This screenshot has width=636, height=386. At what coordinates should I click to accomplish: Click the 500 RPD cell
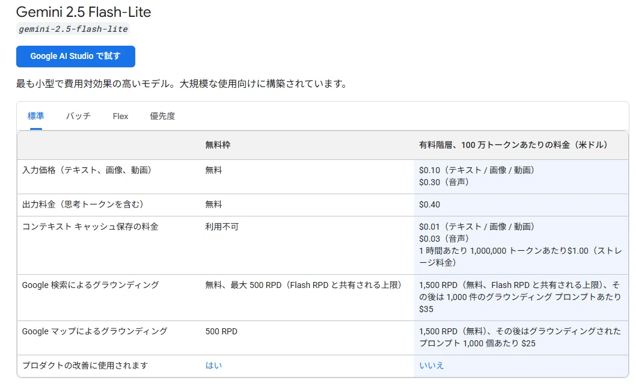(x=221, y=332)
